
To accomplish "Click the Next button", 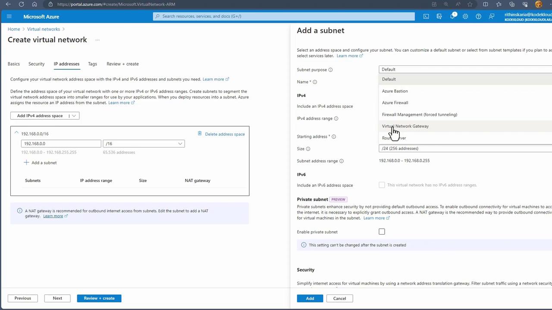I will click(x=57, y=298).
